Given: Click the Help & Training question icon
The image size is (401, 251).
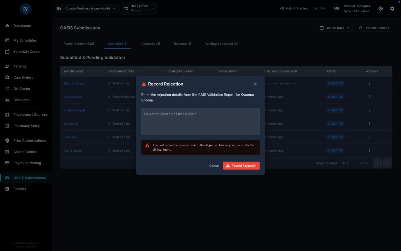Looking at the screenshot, I should coord(282,9).
